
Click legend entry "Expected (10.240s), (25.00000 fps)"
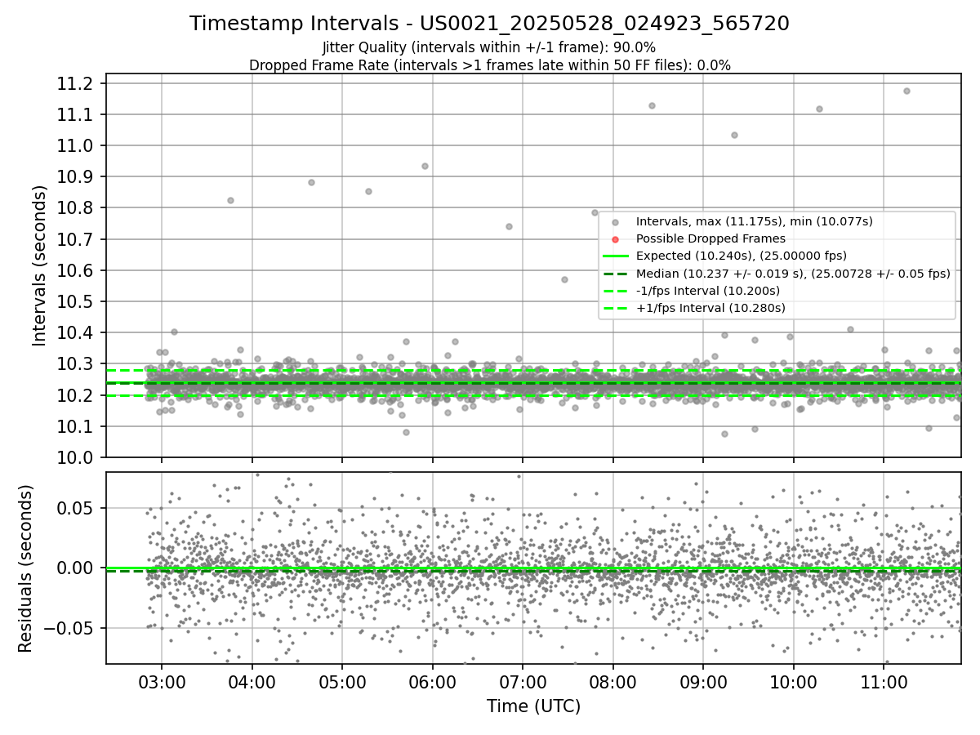click(x=742, y=256)
